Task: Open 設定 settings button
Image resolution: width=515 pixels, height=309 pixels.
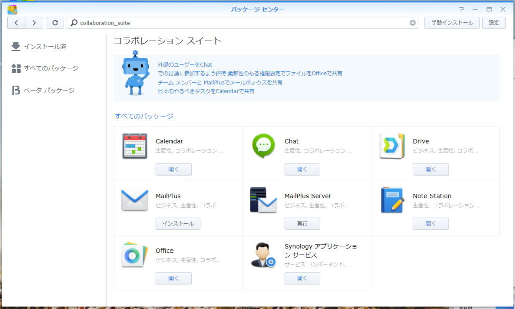Action: click(494, 23)
